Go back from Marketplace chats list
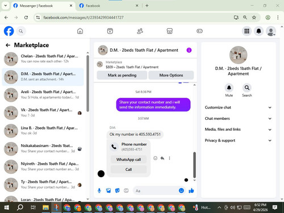 (x=8, y=45)
